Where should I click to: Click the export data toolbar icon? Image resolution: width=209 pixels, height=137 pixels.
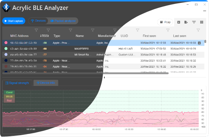point(186,22)
